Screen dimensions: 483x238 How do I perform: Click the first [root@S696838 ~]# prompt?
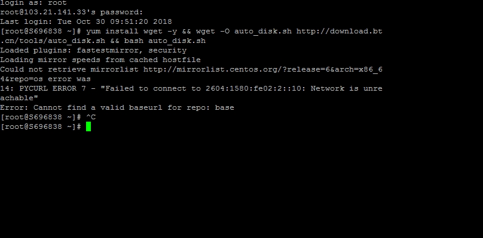(41, 32)
